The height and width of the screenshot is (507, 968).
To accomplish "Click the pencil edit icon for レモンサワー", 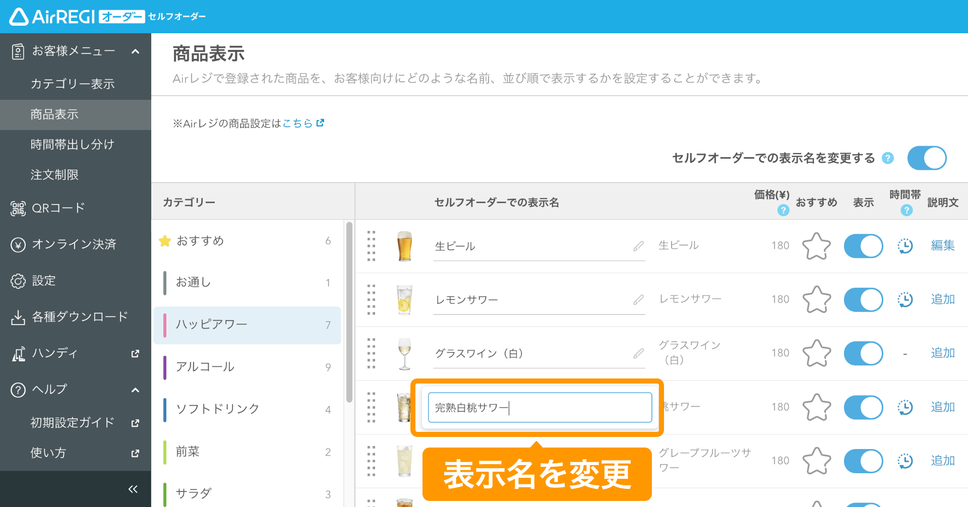I will tap(638, 300).
